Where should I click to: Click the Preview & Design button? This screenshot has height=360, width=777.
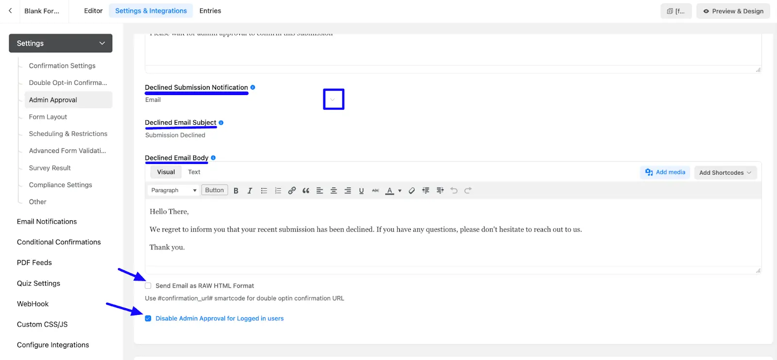pyautogui.click(x=733, y=11)
